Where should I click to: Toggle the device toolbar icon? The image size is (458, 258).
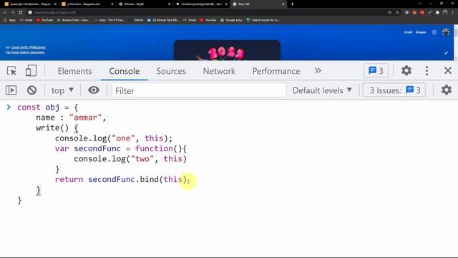pyautogui.click(x=31, y=71)
